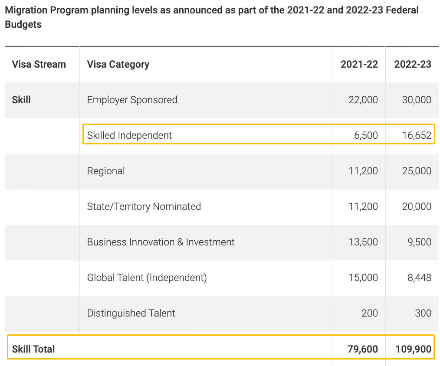Click the Skill stream label cell
This screenshot has height=366, width=440.
[x=21, y=100]
